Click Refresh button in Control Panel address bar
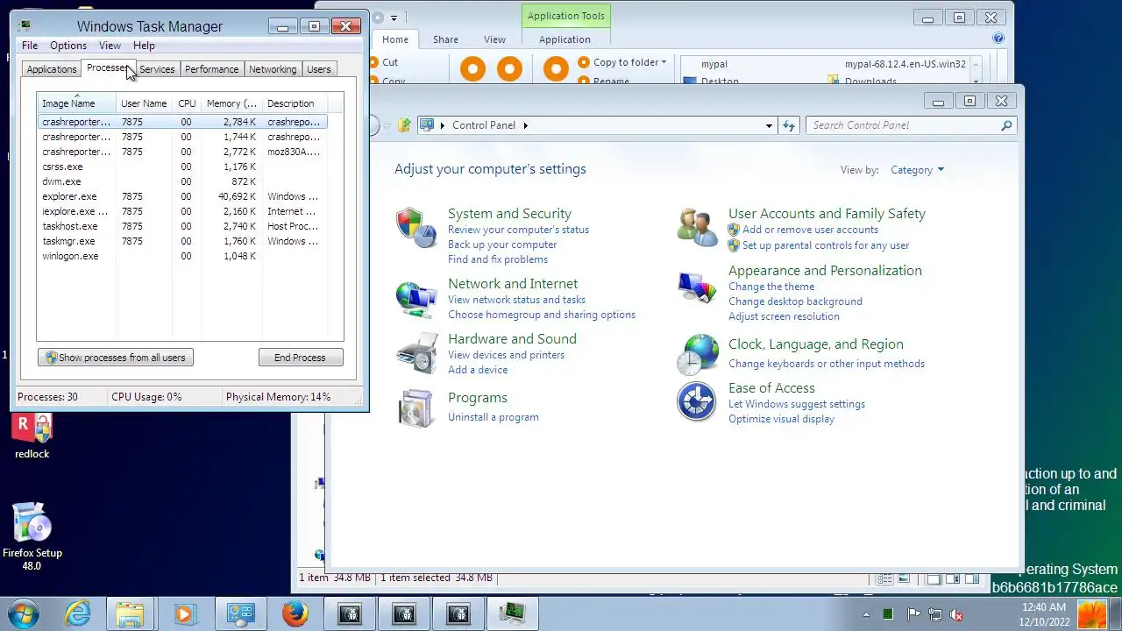 (x=789, y=125)
